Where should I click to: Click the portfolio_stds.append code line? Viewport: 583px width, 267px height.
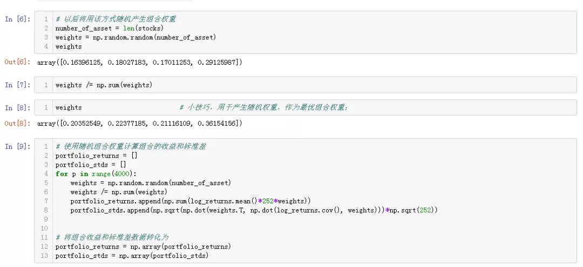pos(254,210)
